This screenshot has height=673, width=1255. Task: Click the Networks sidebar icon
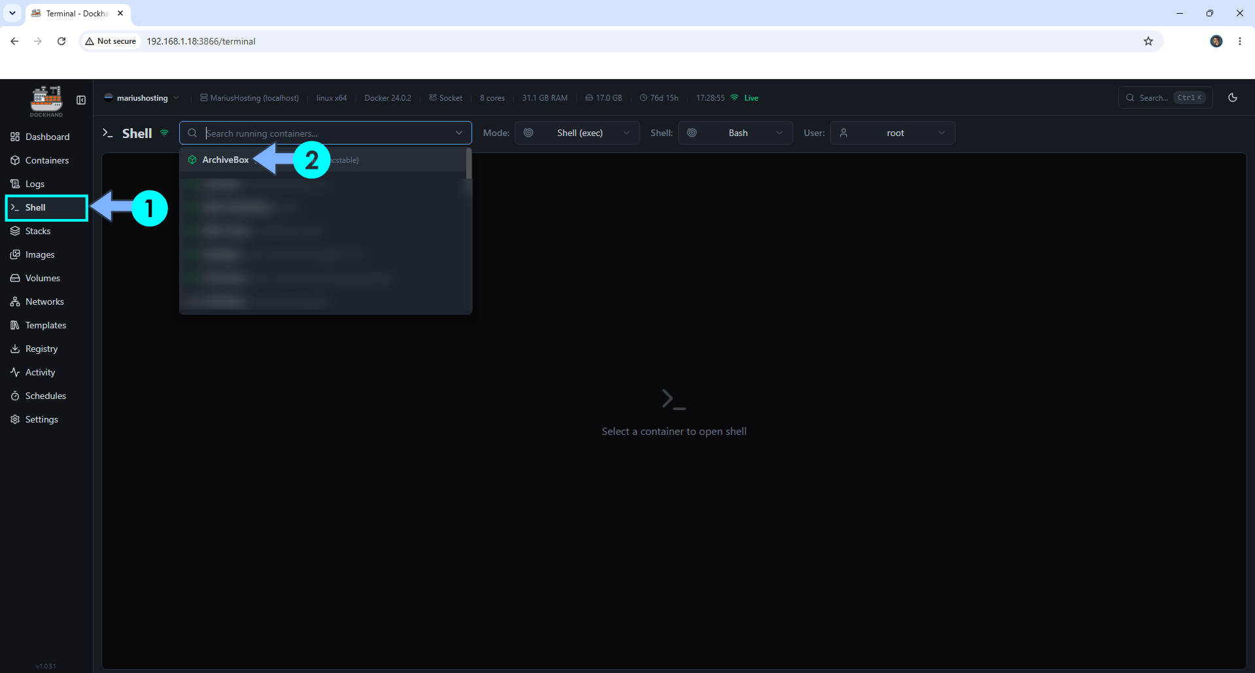point(15,302)
